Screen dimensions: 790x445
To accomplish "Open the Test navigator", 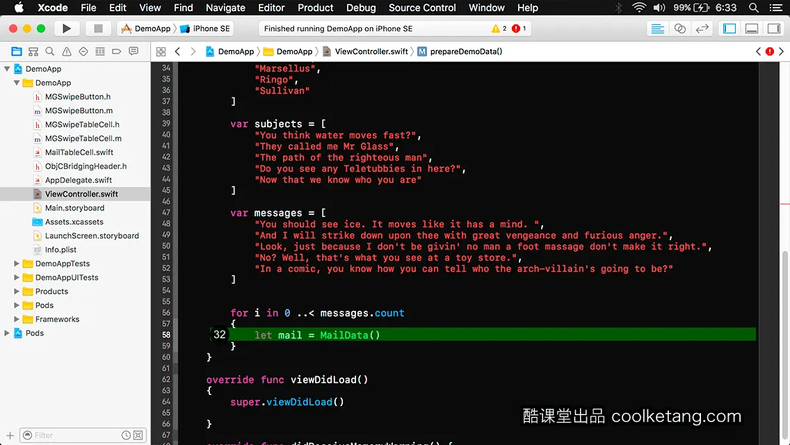I will (83, 51).
